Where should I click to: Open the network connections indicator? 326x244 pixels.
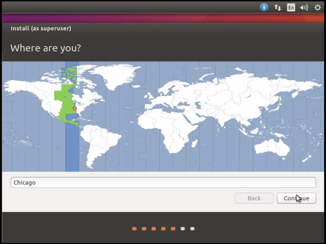278,8
